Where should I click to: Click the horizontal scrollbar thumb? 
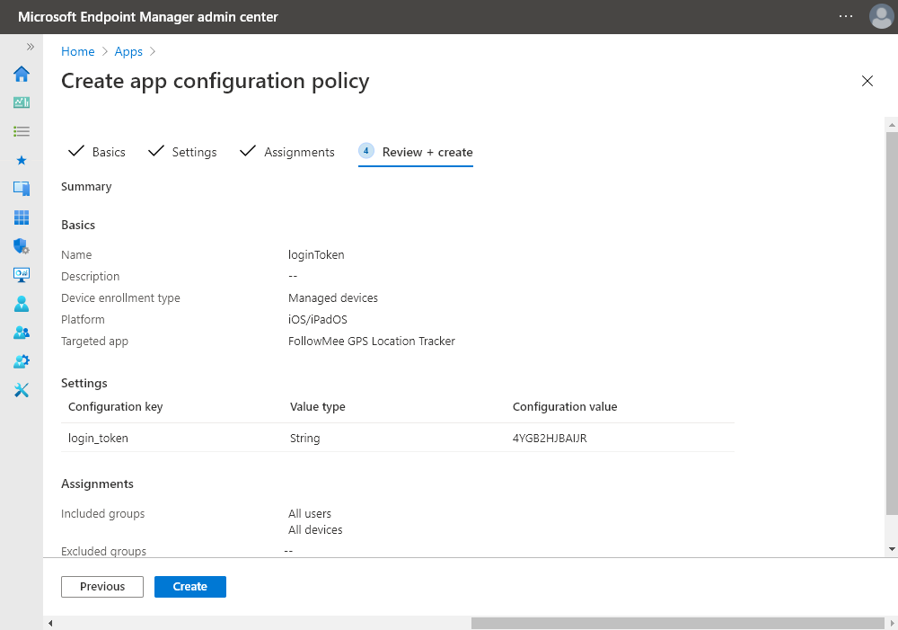tap(678, 623)
